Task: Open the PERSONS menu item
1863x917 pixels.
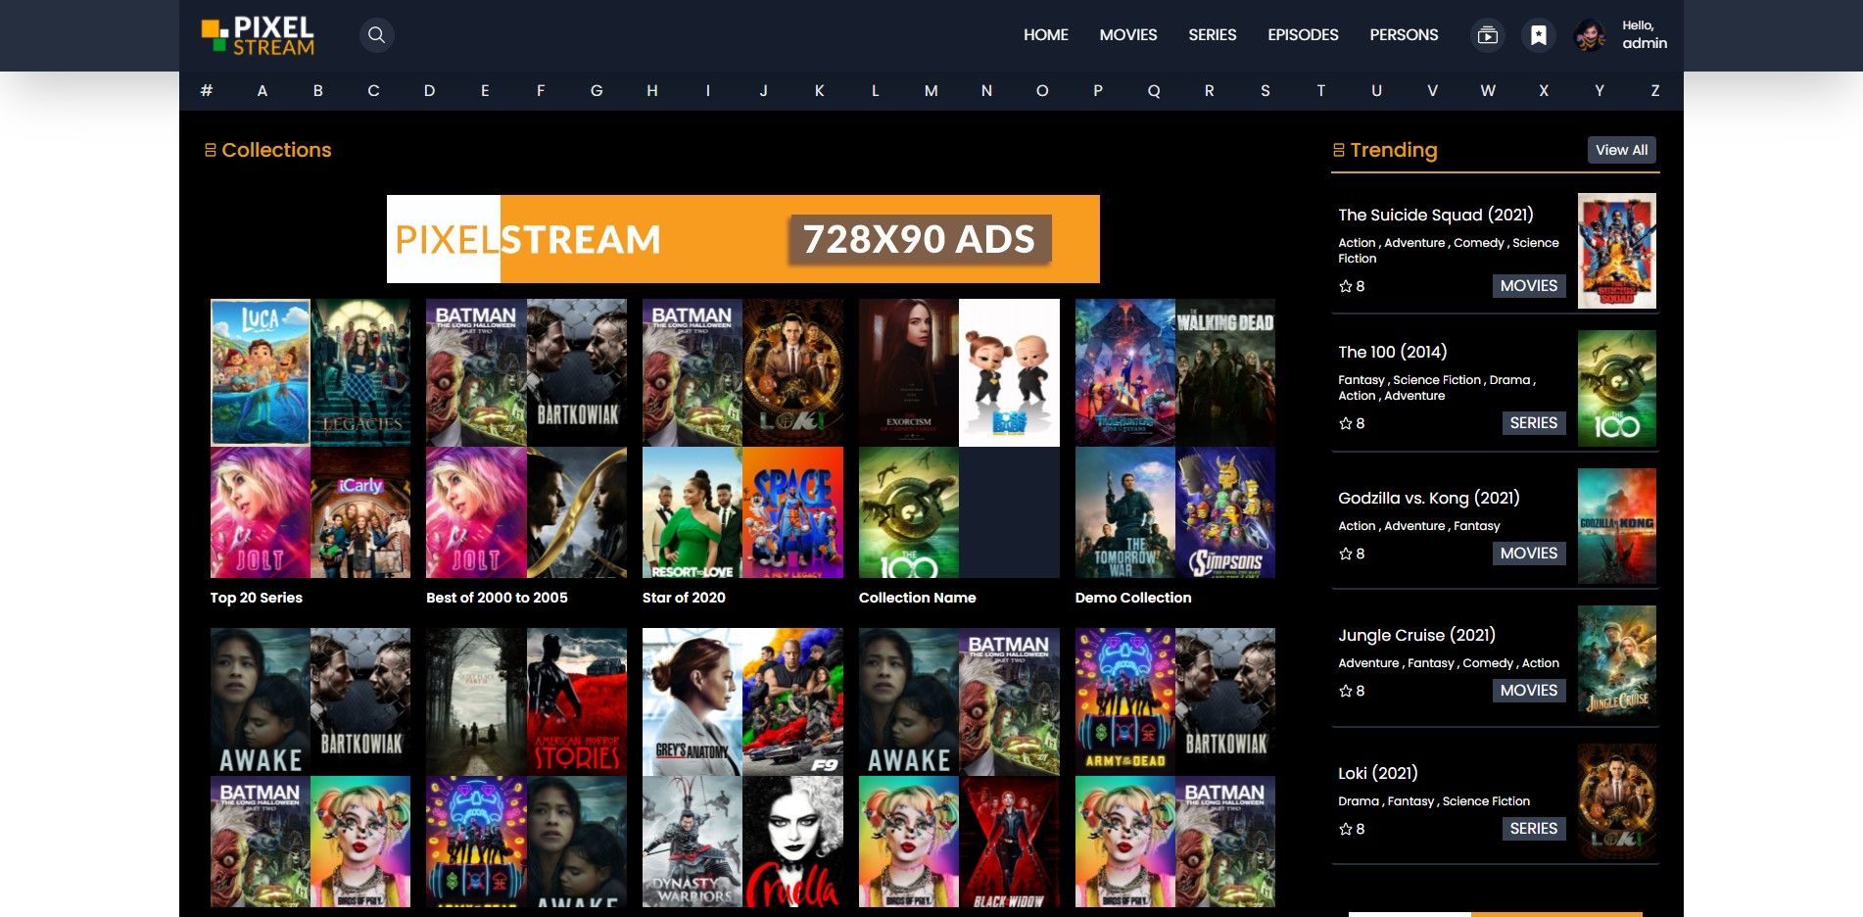Action: pyautogui.click(x=1404, y=35)
